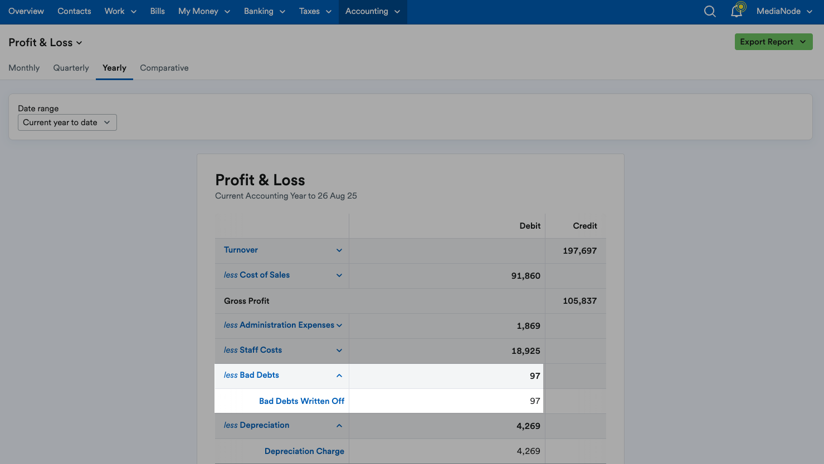Open the less Bad Debts link
Screen dimensions: 824x464
[251, 375]
